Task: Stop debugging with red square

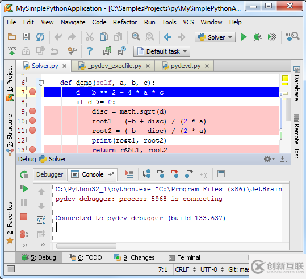Action: 24,217
